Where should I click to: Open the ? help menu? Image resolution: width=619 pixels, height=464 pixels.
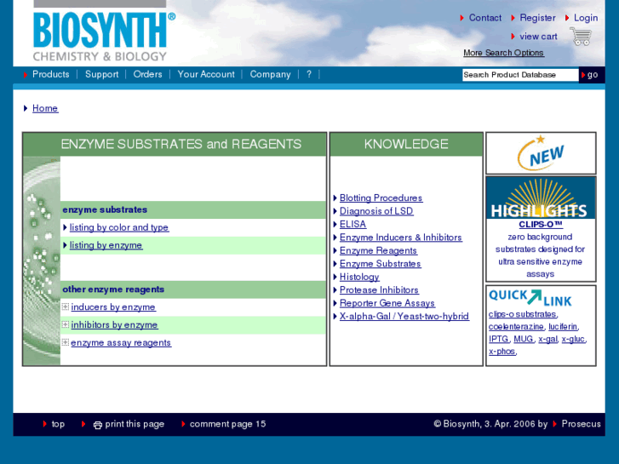pyautogui.click(x=309, y=74)
